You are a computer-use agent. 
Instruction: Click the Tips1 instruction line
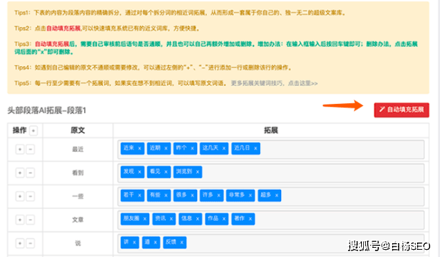180,12
